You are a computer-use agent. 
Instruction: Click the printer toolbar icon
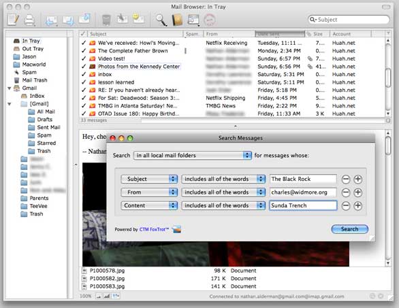tap(29, 20)
